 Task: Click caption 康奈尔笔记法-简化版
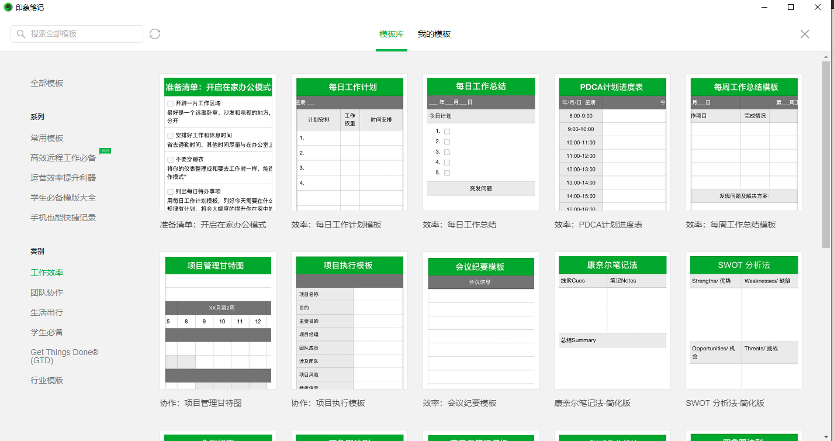click(x=593, y=403)
